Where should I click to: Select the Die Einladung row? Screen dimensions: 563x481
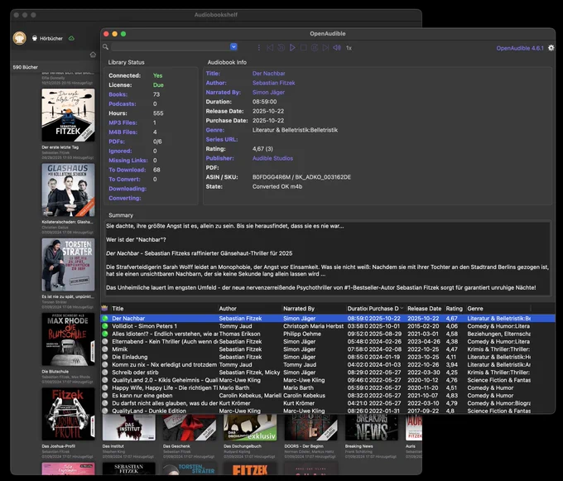pyautogui.click(x=328, y=357)
